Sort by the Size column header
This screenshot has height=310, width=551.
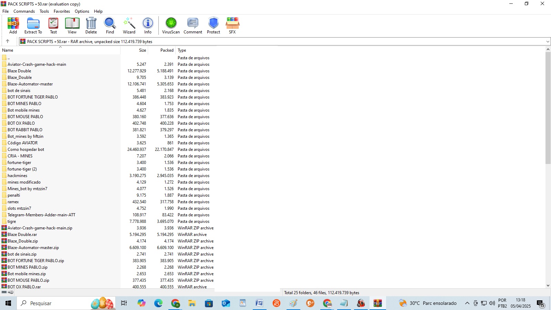pos(134,50)
